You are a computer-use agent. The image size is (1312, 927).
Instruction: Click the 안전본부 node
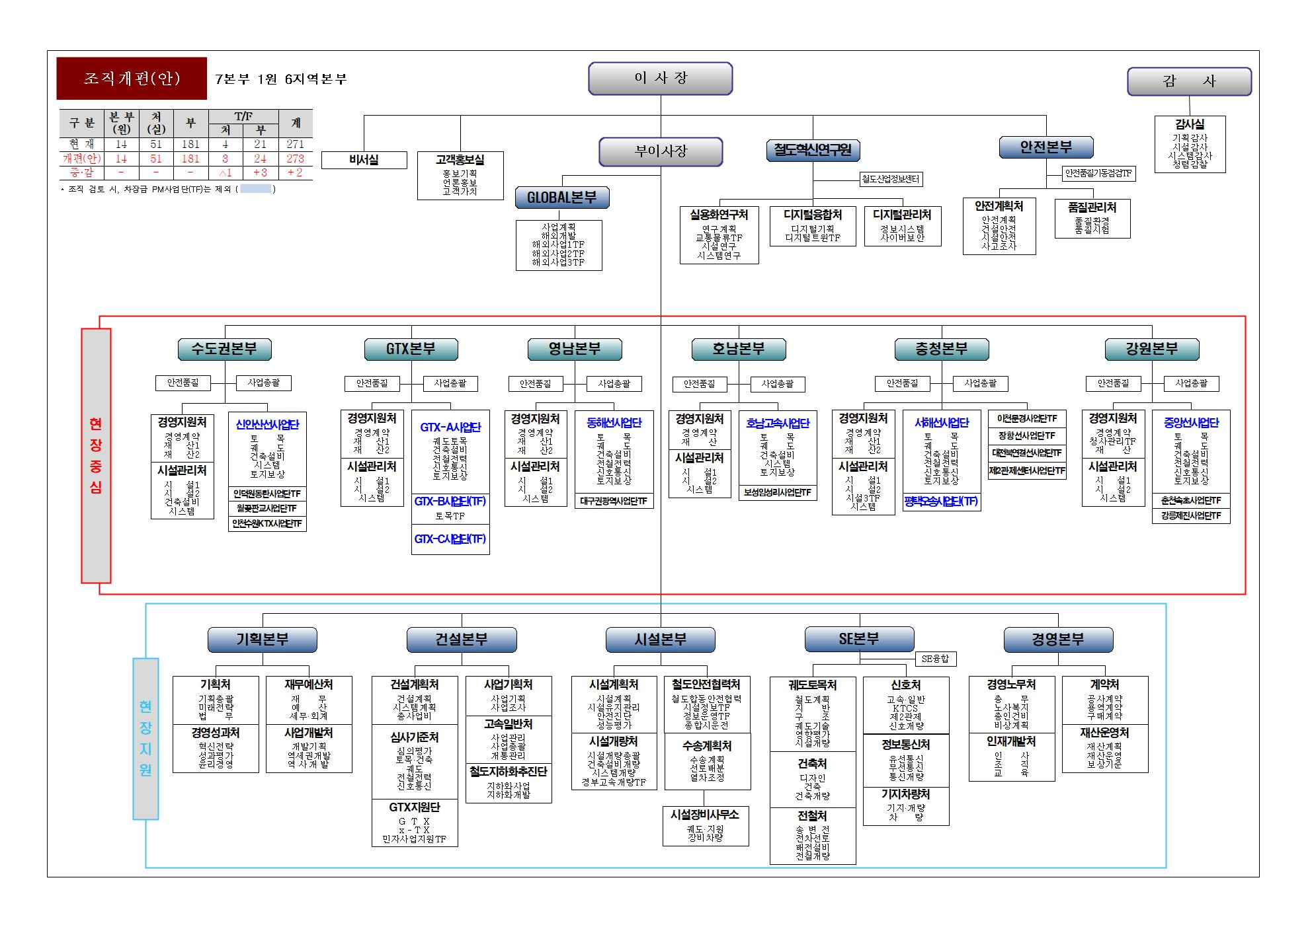1045,147
